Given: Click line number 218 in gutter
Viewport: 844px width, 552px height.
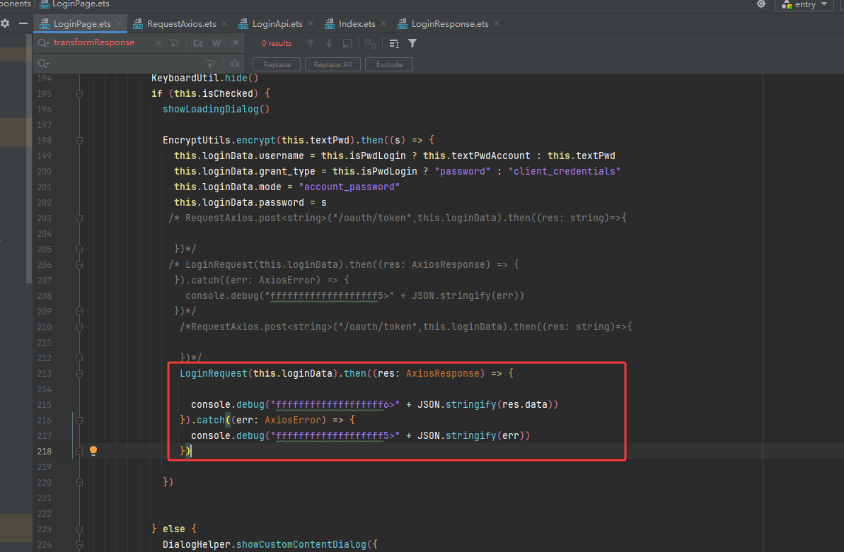Looking at the screenshot, I should click(x=44, y=452).
